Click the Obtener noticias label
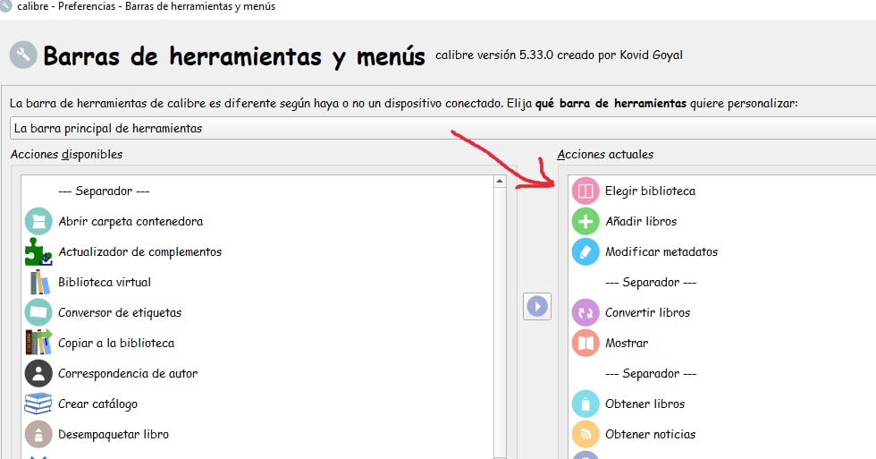Screen dimensions: 876x459 click(651, 435)
